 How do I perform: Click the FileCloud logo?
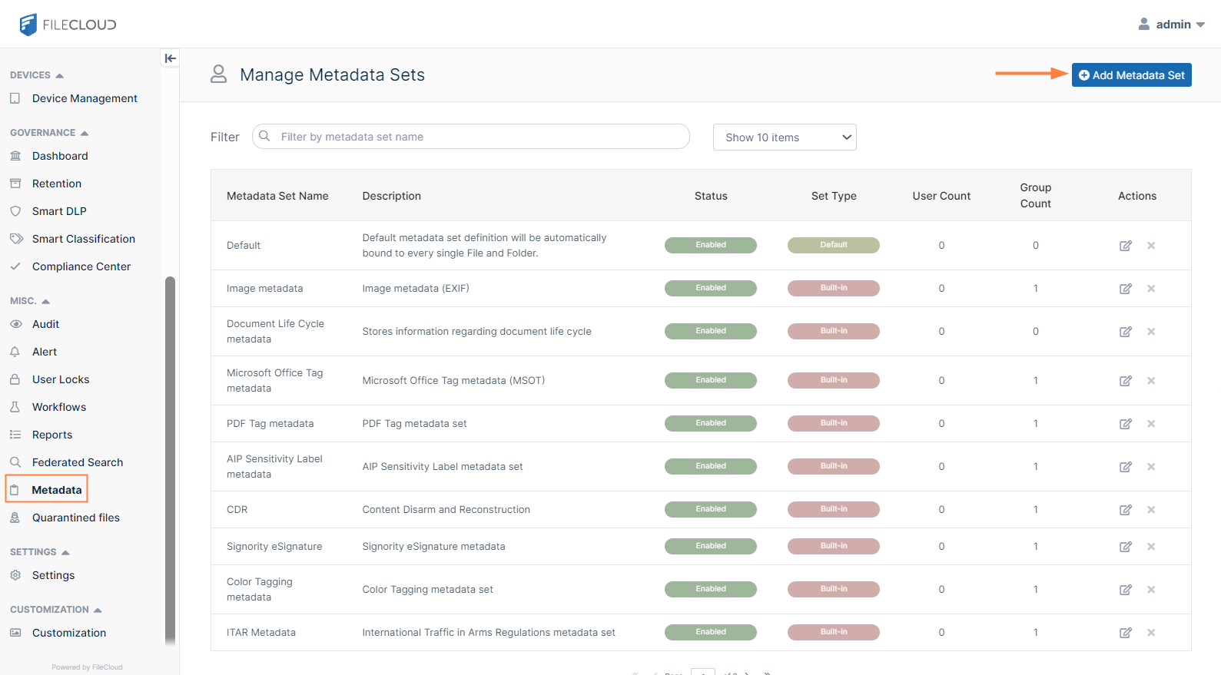tap(68, 25)
